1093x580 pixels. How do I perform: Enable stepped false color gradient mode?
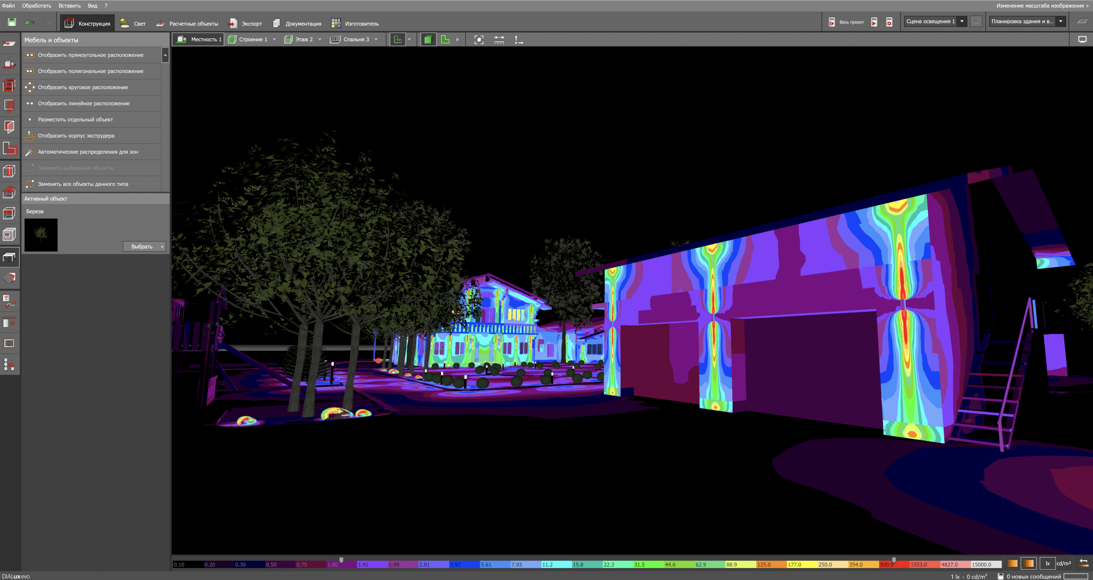[1029, 563]
